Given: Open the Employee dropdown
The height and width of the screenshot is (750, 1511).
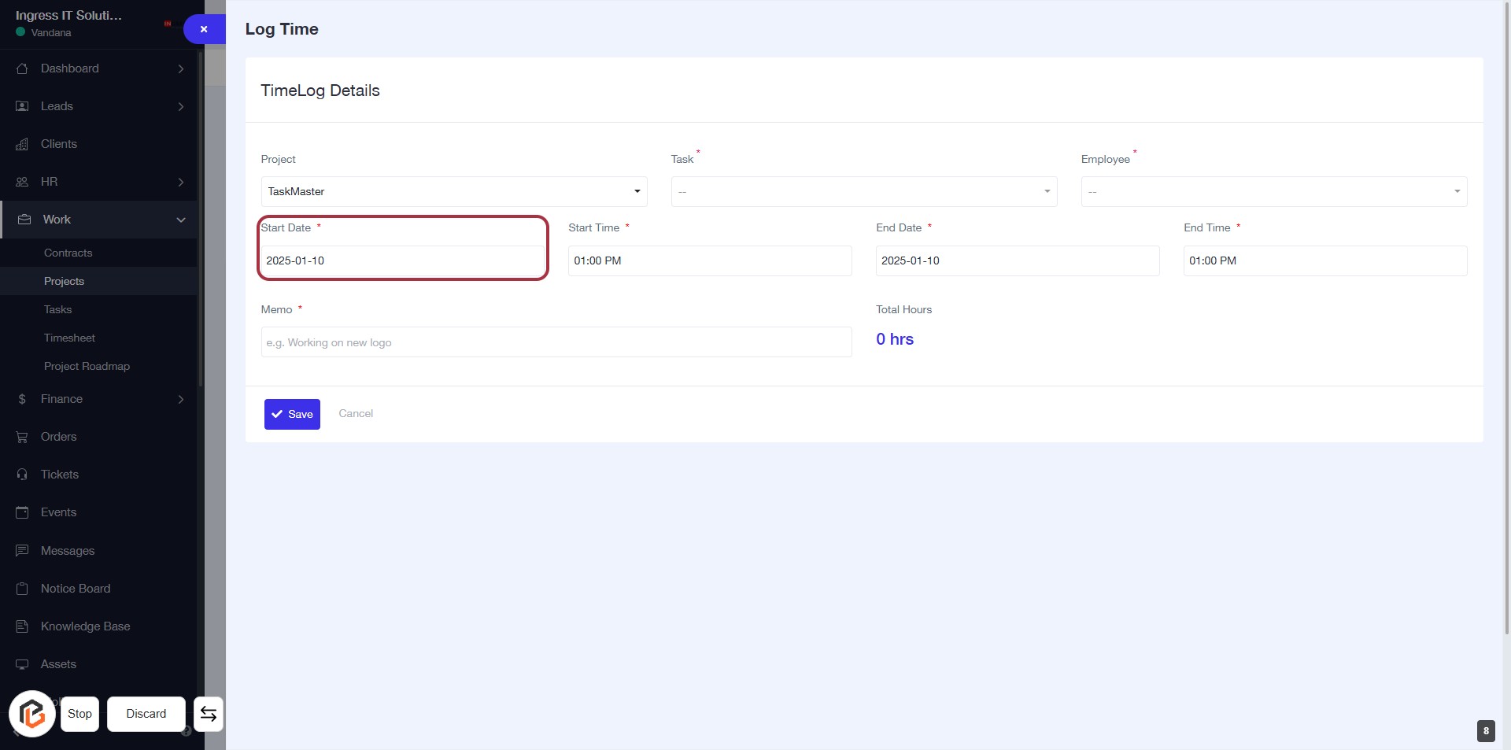Looking at the screenshot, I should click(1273, 191).
